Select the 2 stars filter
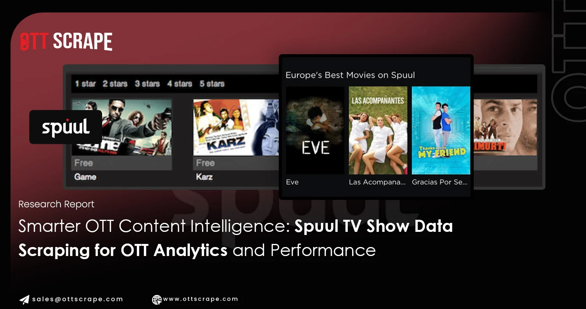The width and height of the screenshot is (586, 309). [x=115, y=84]
